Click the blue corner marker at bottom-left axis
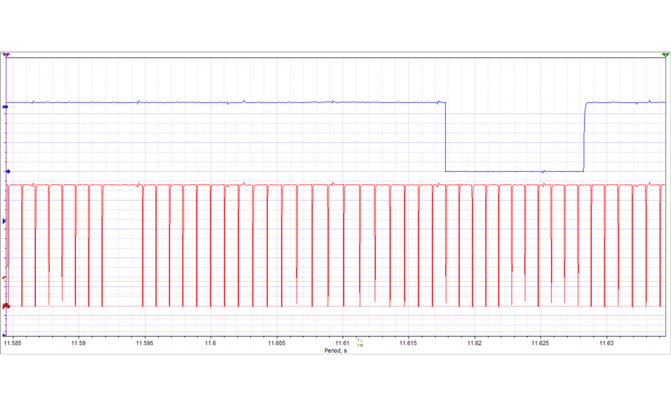This screenshot has width=671, height=406. point(5,335)
